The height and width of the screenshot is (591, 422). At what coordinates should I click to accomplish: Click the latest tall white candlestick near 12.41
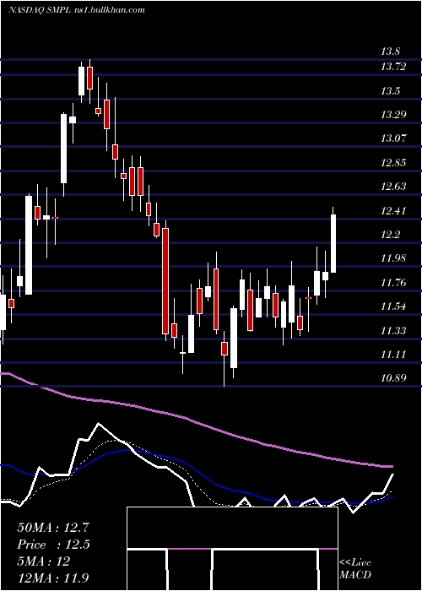point(333,243)
